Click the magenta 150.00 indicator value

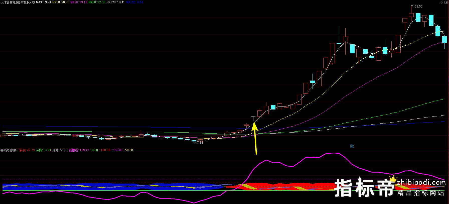pyautogui.click(x=118, y=150)
